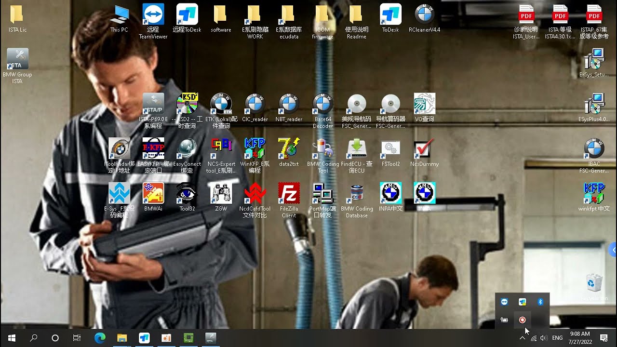Open the volume speaker control
The width and height of the screenshot is (617, 347).
point(544,338)
